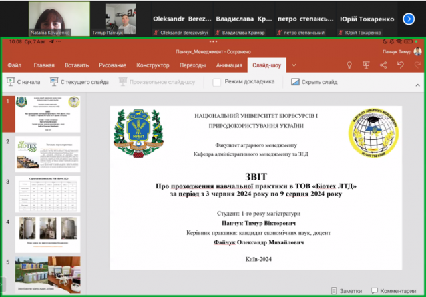Collapse the ribbon with the chevron
Image resolution: width=426 pixels, height=297 pixels.
click(417, 85)
